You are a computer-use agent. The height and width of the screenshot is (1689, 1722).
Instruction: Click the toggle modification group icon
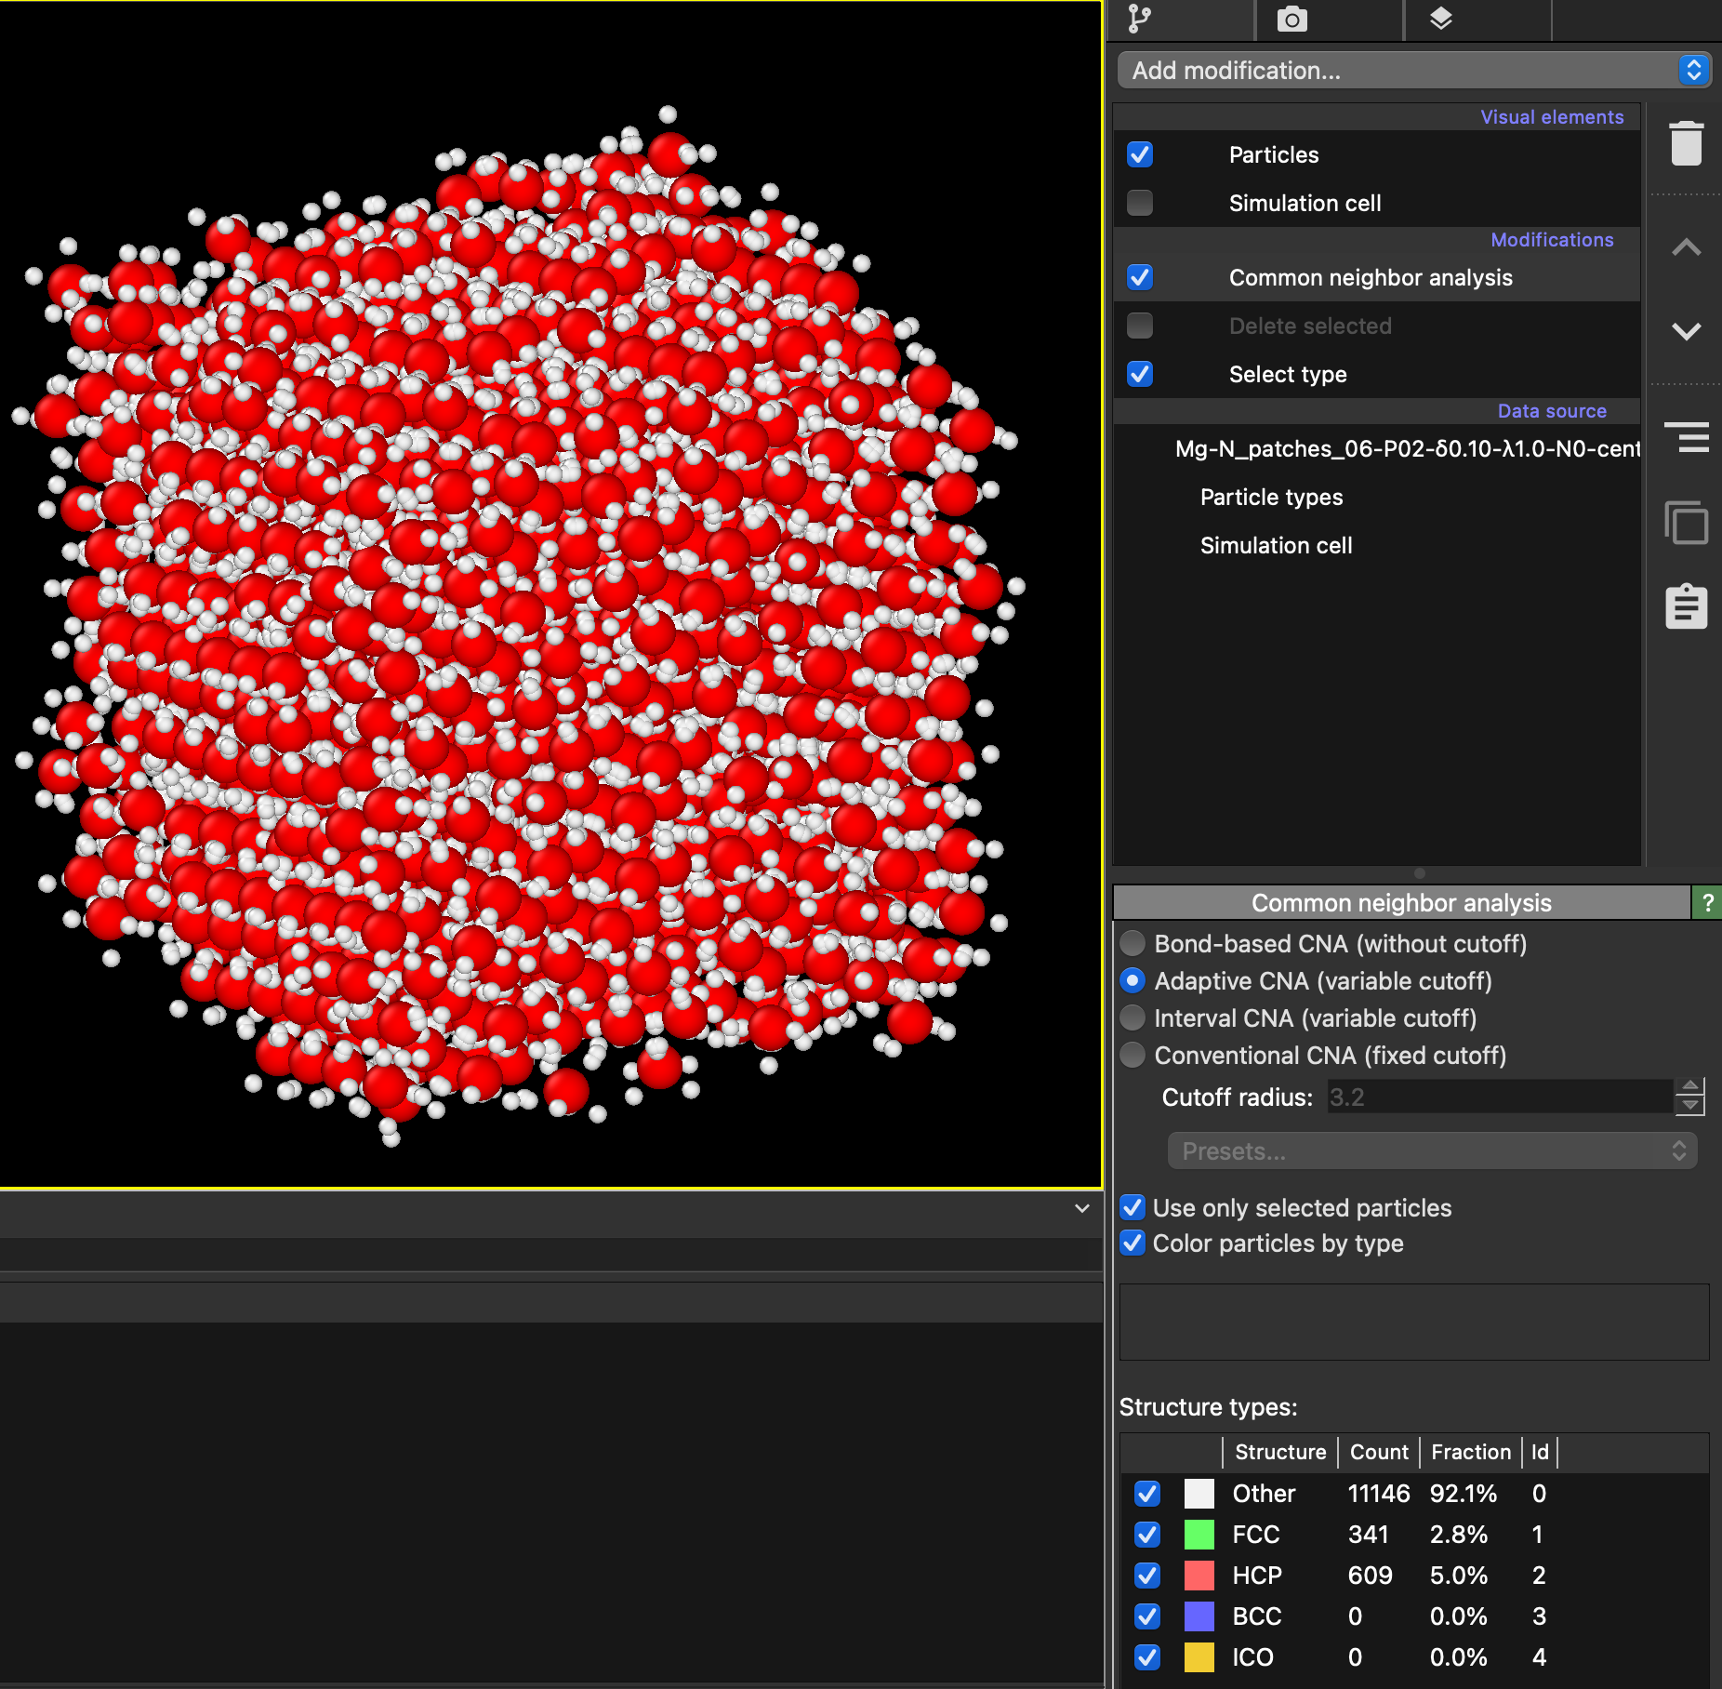coord(1686,437)
